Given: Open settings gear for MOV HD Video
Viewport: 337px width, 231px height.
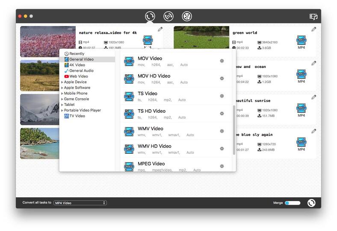Looking at the screenshot, I should pyautogui.click(x=222, y=79).
